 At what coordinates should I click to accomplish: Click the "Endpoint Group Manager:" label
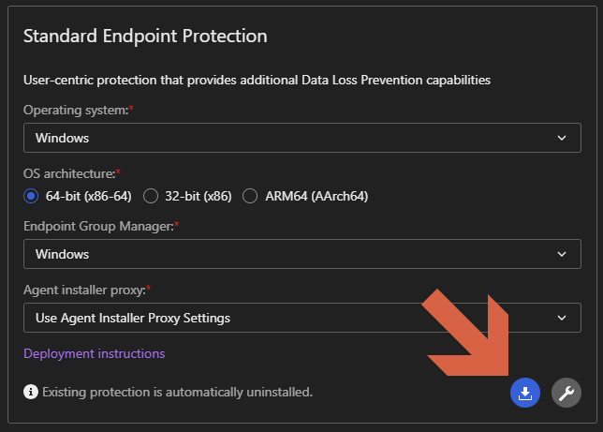[99, 226]
